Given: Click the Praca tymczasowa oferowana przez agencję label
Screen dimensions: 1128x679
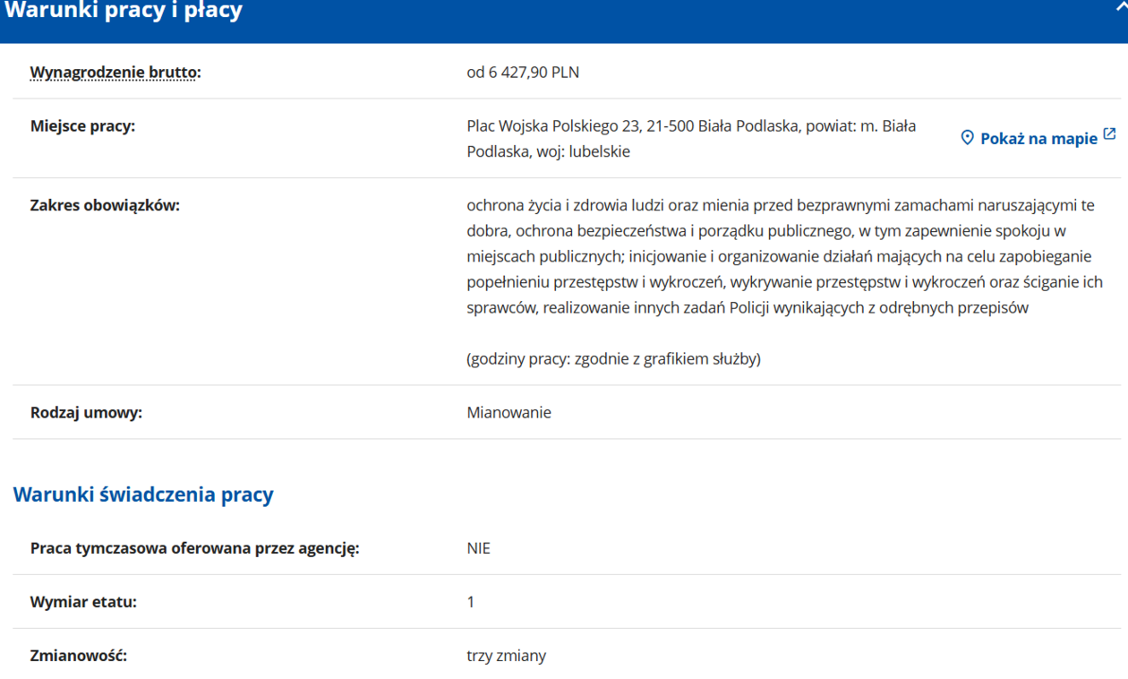Looking at the screenshot, I should coord(194,548).
